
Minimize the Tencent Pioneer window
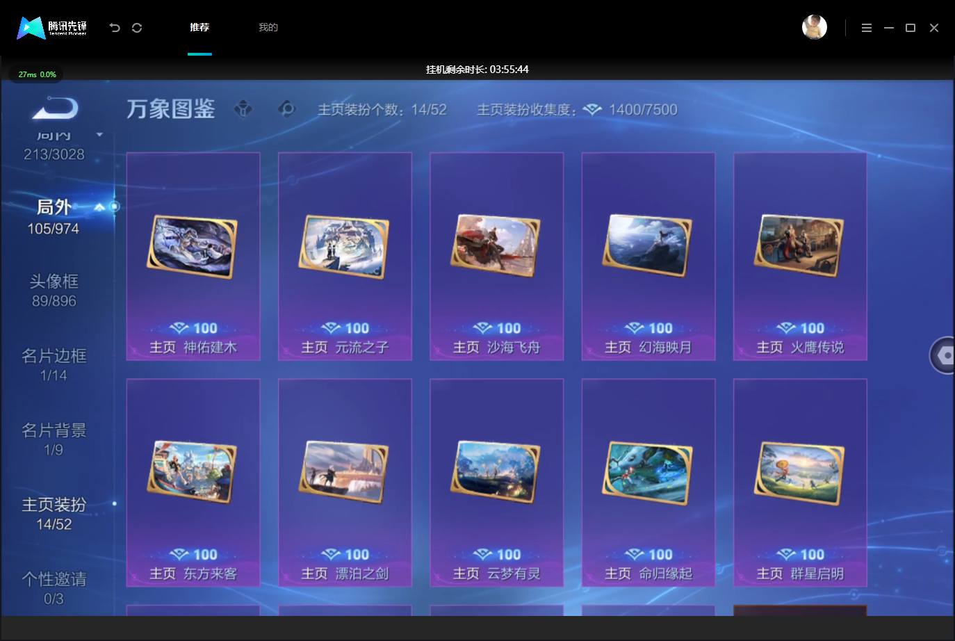(x=889, y=28)
